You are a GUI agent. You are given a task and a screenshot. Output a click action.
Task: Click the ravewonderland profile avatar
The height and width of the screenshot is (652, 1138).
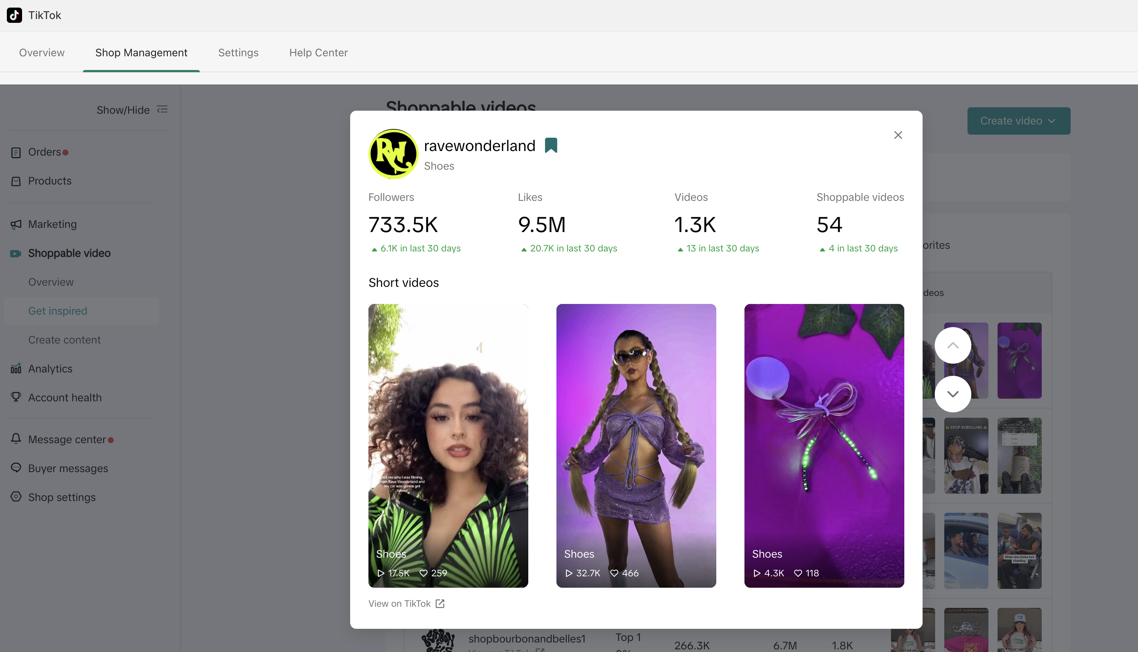coord(393,154)
